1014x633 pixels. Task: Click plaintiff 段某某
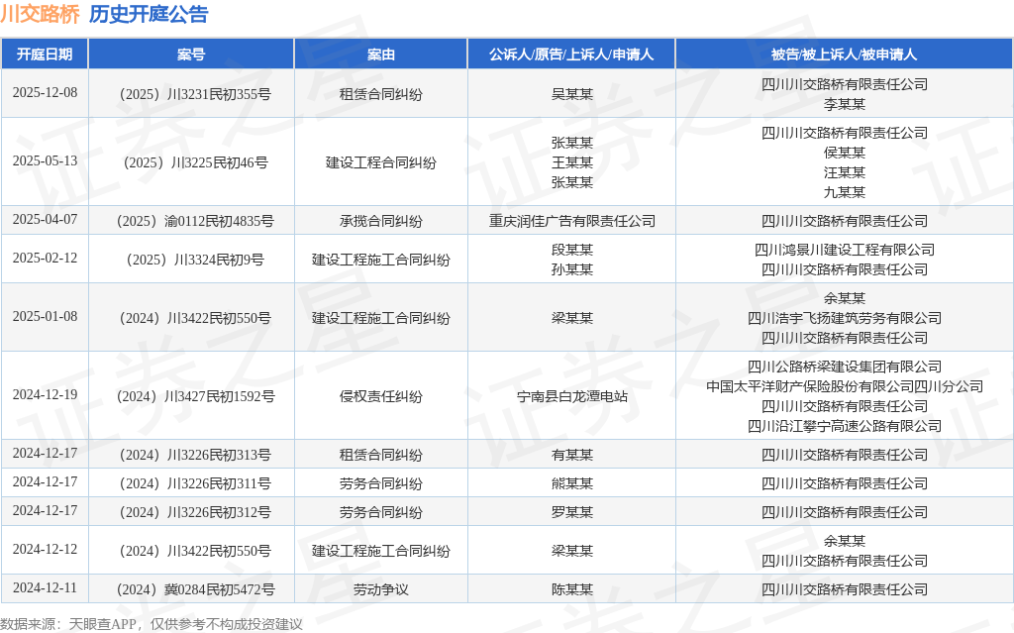(x=571, y=250)
